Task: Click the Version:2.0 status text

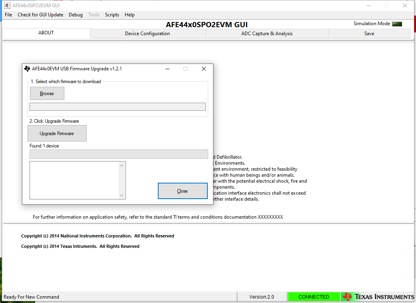Action: [x=262, y=297]
